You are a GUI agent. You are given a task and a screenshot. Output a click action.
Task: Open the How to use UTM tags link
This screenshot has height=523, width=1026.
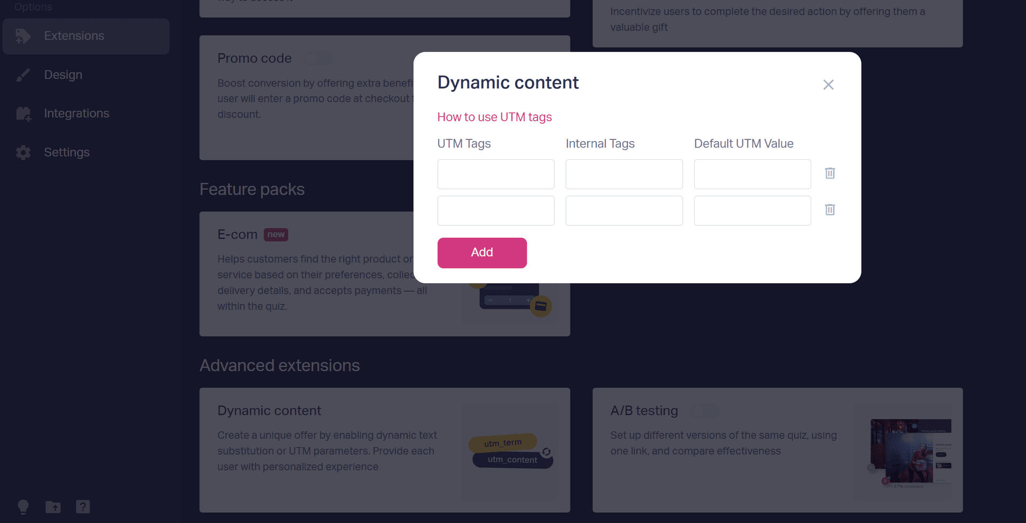[494, 117]
